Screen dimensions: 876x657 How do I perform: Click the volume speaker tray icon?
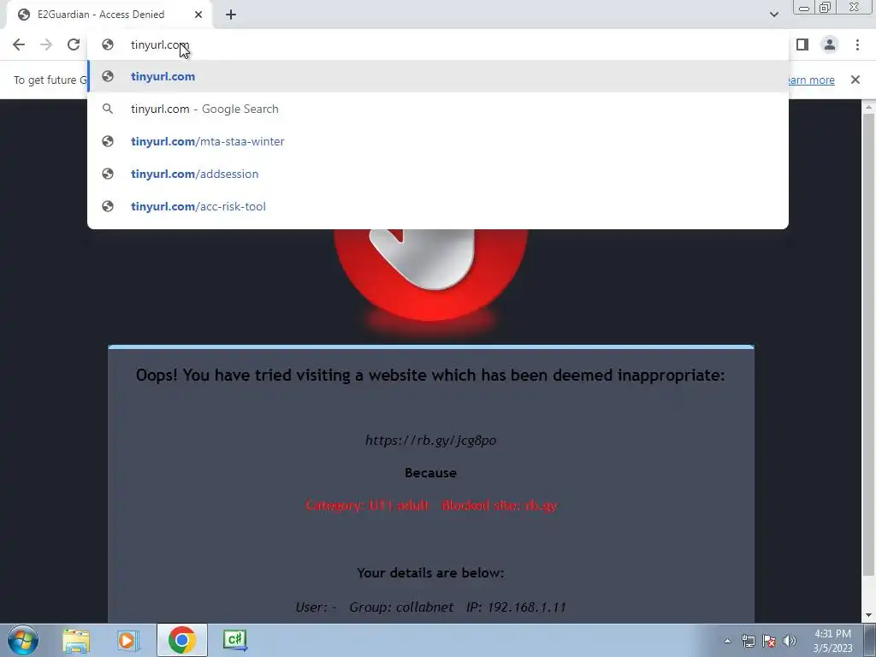[x=790, y=641]
